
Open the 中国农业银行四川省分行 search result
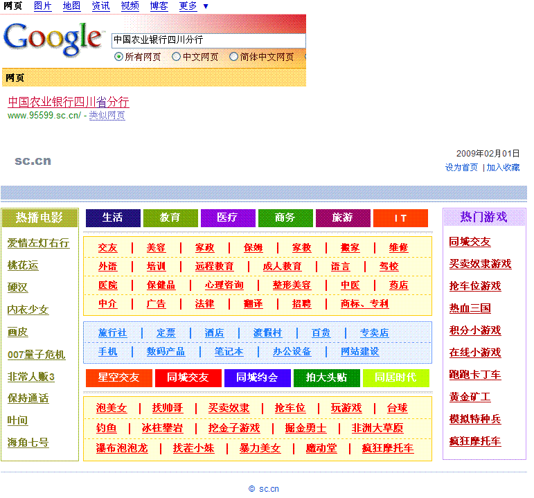(69, 102)
